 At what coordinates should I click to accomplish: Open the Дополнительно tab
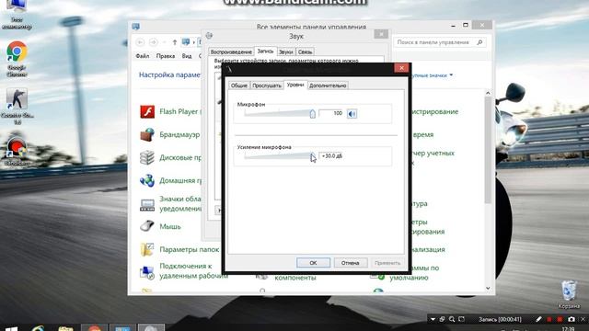pyautogui.click(x=328, y=86)
